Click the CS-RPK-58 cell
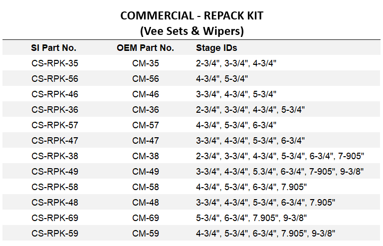This screenshot has width=383, height=246. point(55,187)
